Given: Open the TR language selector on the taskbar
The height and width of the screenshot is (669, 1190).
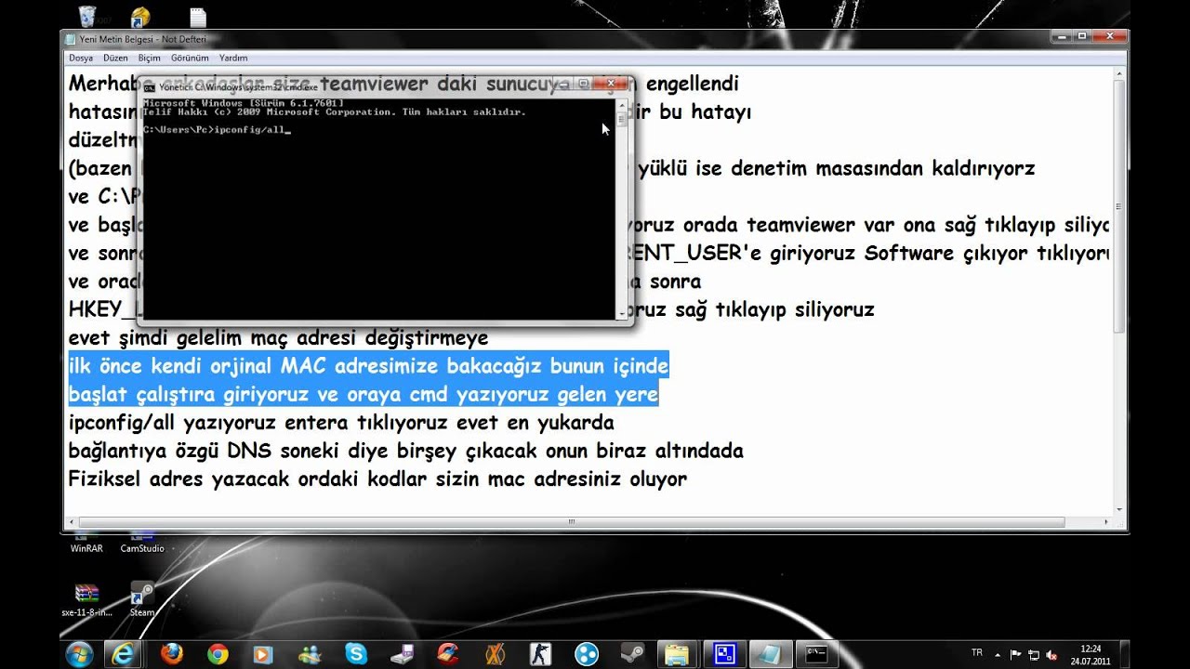Looking at the screenshot, I should point(977,653).
